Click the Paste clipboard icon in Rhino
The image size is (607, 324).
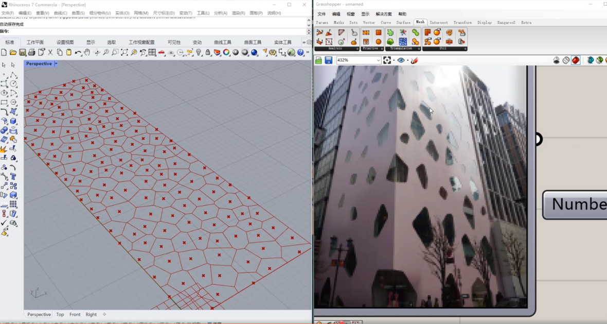69,53
